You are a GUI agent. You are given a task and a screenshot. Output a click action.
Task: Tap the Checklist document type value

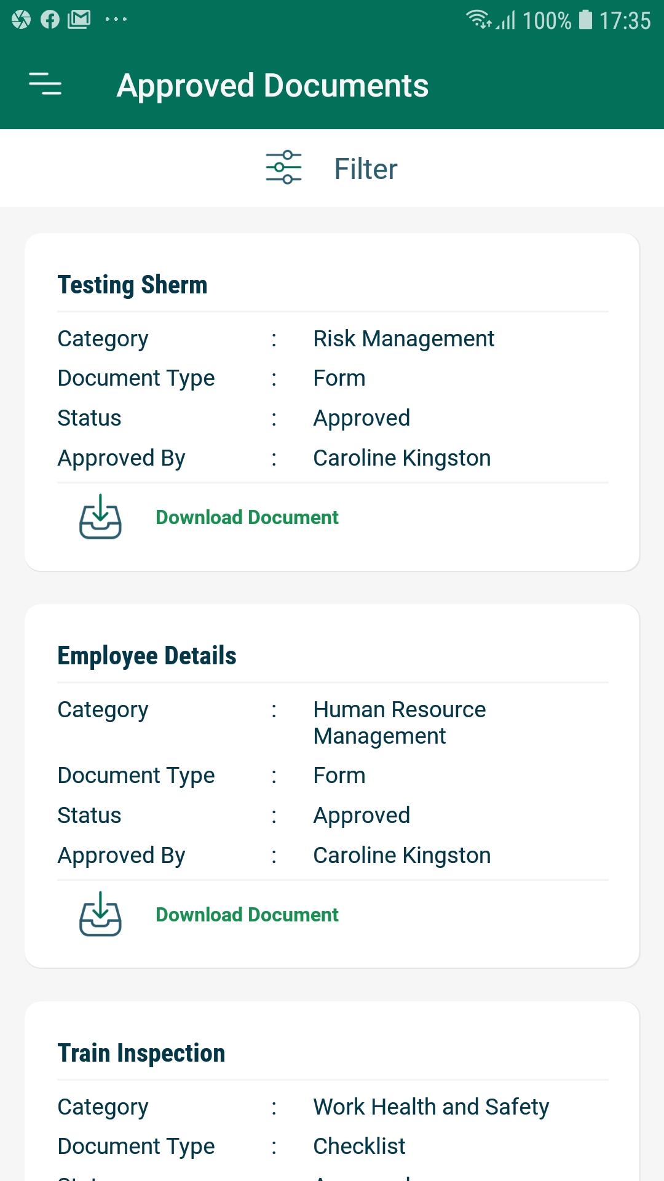(x=359, y=1147)
